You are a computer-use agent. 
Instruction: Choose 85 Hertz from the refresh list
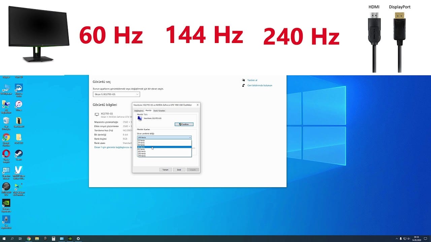(x=164, y=149)
